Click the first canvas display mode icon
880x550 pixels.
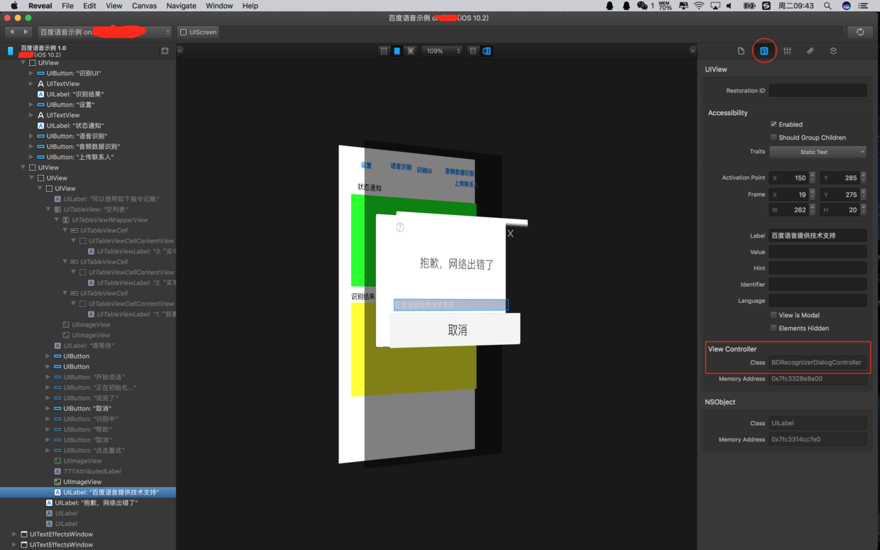coord(383,51)
